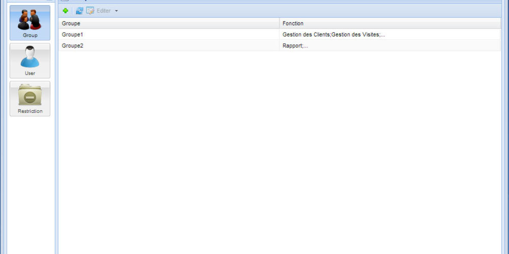Click empty grid area below Groupe2

point(279,152)
